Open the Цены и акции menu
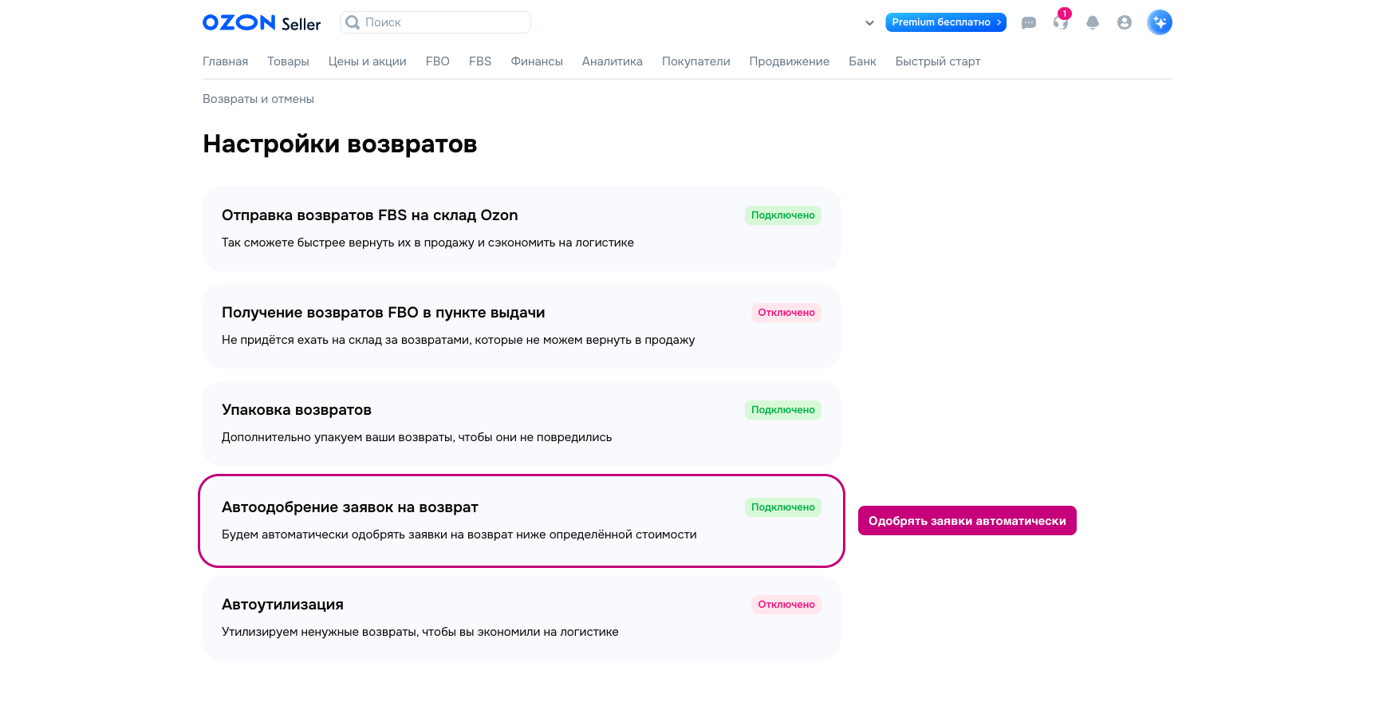 [x=367, y=61]
